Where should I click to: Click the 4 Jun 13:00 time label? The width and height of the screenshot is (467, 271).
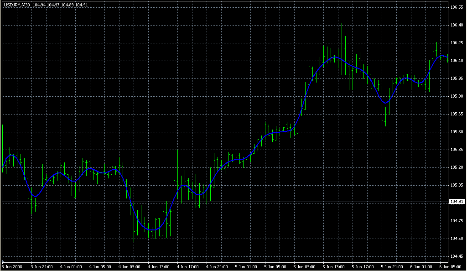[x=158, y=267]
